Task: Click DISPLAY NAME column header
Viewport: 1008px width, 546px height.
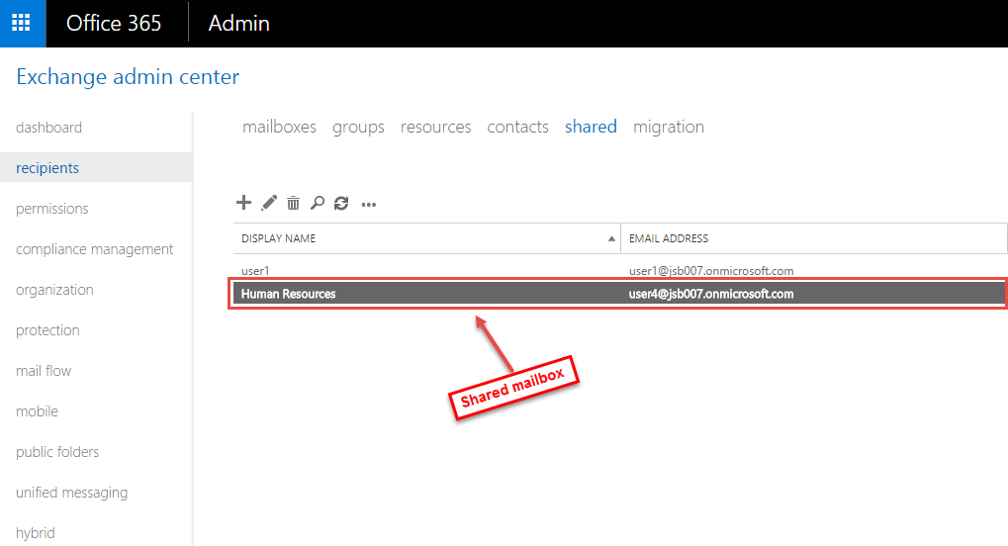Action: tap(427, 238)
